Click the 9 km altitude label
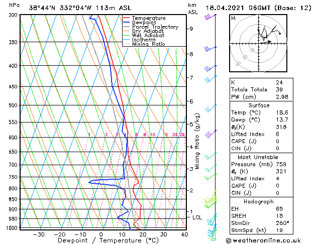The width and height of the screenshot is (316, 244). click(x=191, y=29)
